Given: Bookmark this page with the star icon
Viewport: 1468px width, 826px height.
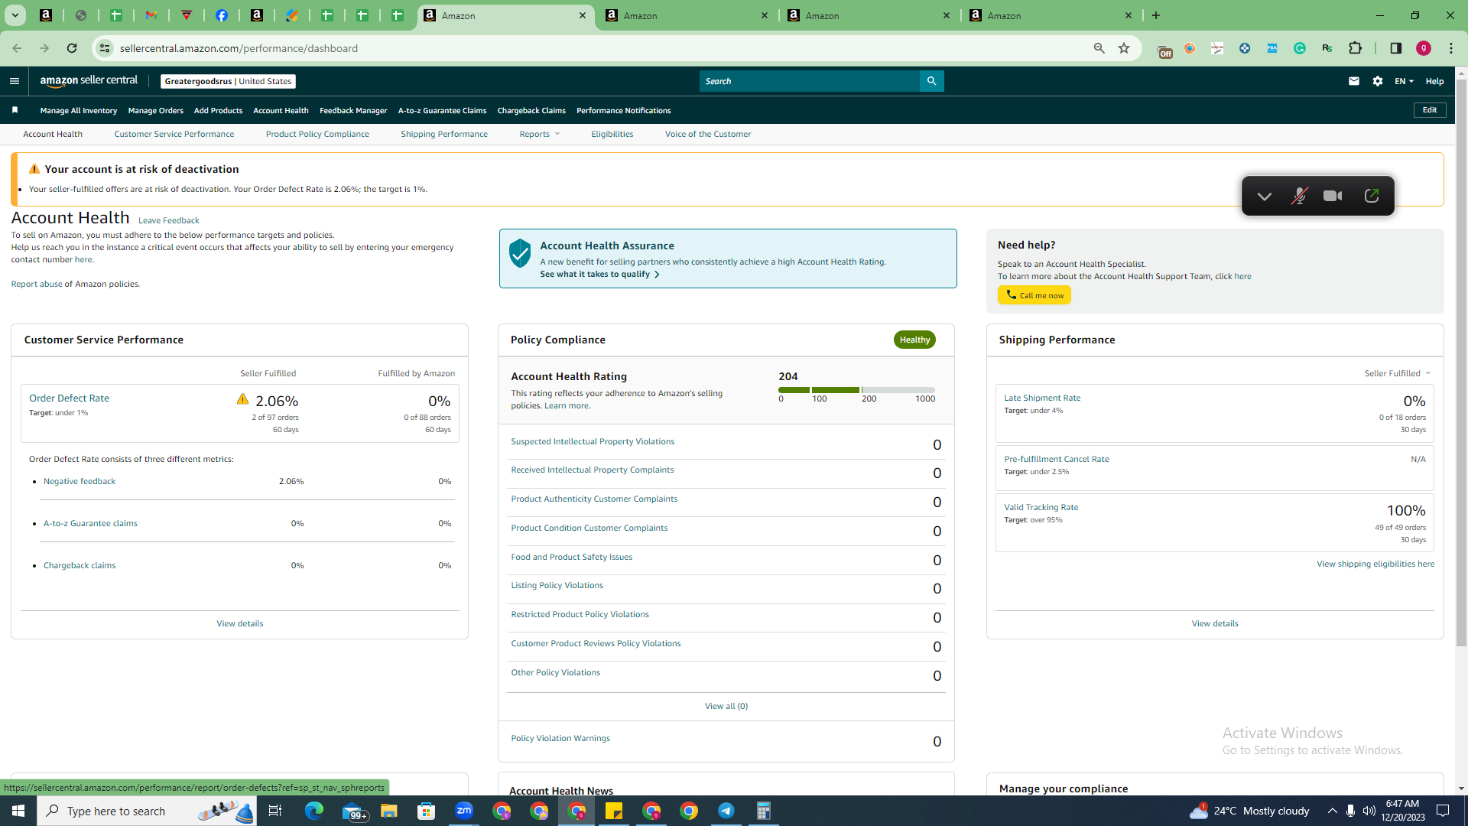Looking at the screenshot, I should point(1124,48).
